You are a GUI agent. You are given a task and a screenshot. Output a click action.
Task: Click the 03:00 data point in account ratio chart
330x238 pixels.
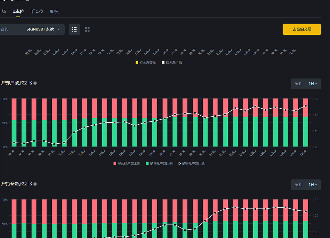[x=235, y=108]
